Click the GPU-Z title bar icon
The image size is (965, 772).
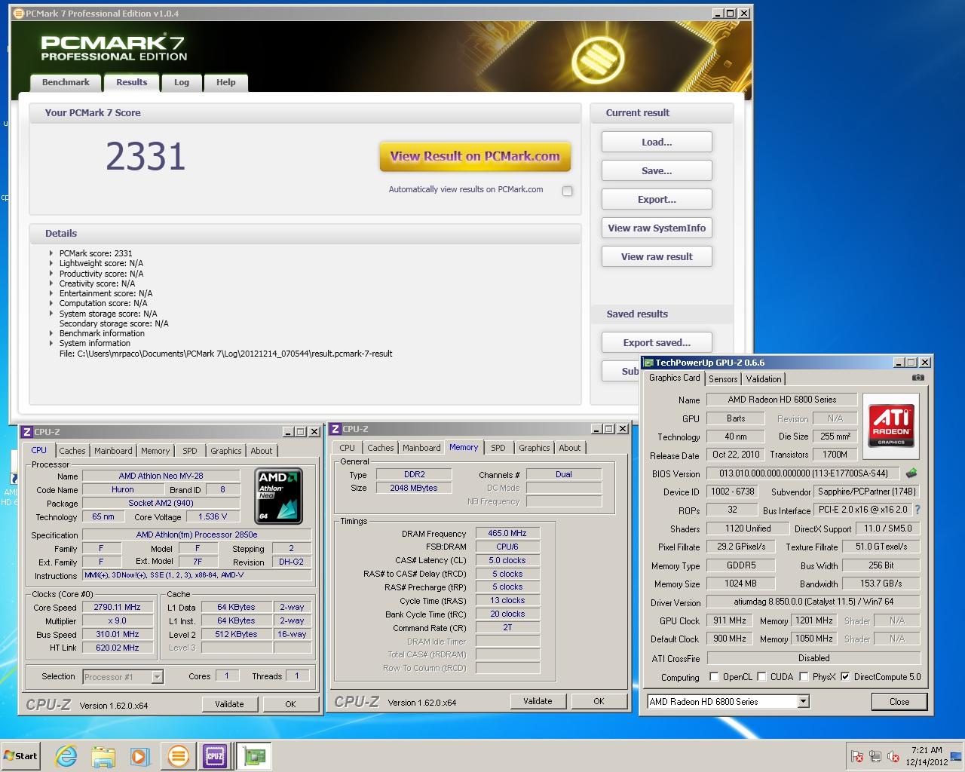[648, 363]
